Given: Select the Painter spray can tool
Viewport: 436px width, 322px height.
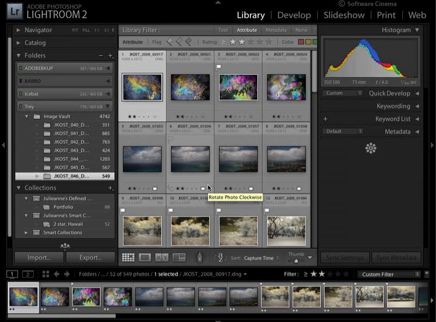Looking at the screenshot, I should point(199,257).
